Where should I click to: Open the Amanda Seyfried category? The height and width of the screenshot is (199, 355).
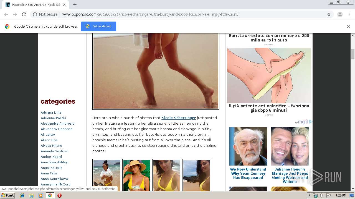coord(55,151)
